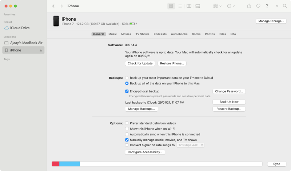Click the Back Up Now button
The height and width of the screenshot is (171, 291).
(229, 102)
